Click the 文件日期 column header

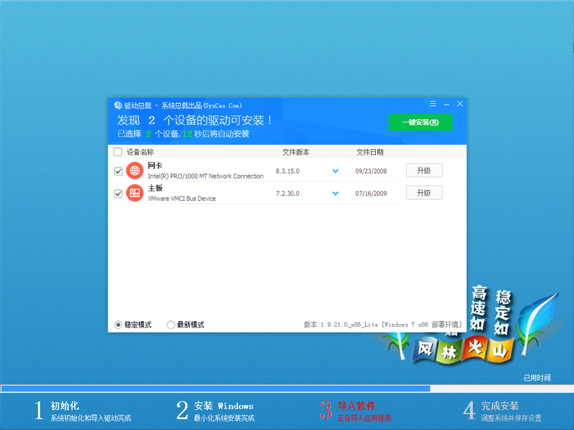[x=370, y=152]
